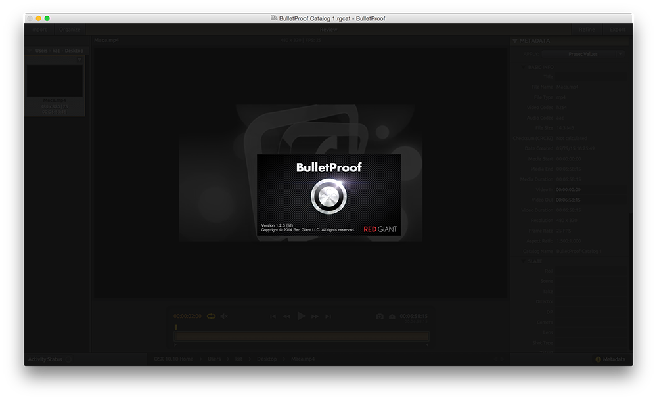Click 'OSX 10.10 Home' in the breadcrumb
Viewport: 657px width, 400px height.
coord(173,359)
